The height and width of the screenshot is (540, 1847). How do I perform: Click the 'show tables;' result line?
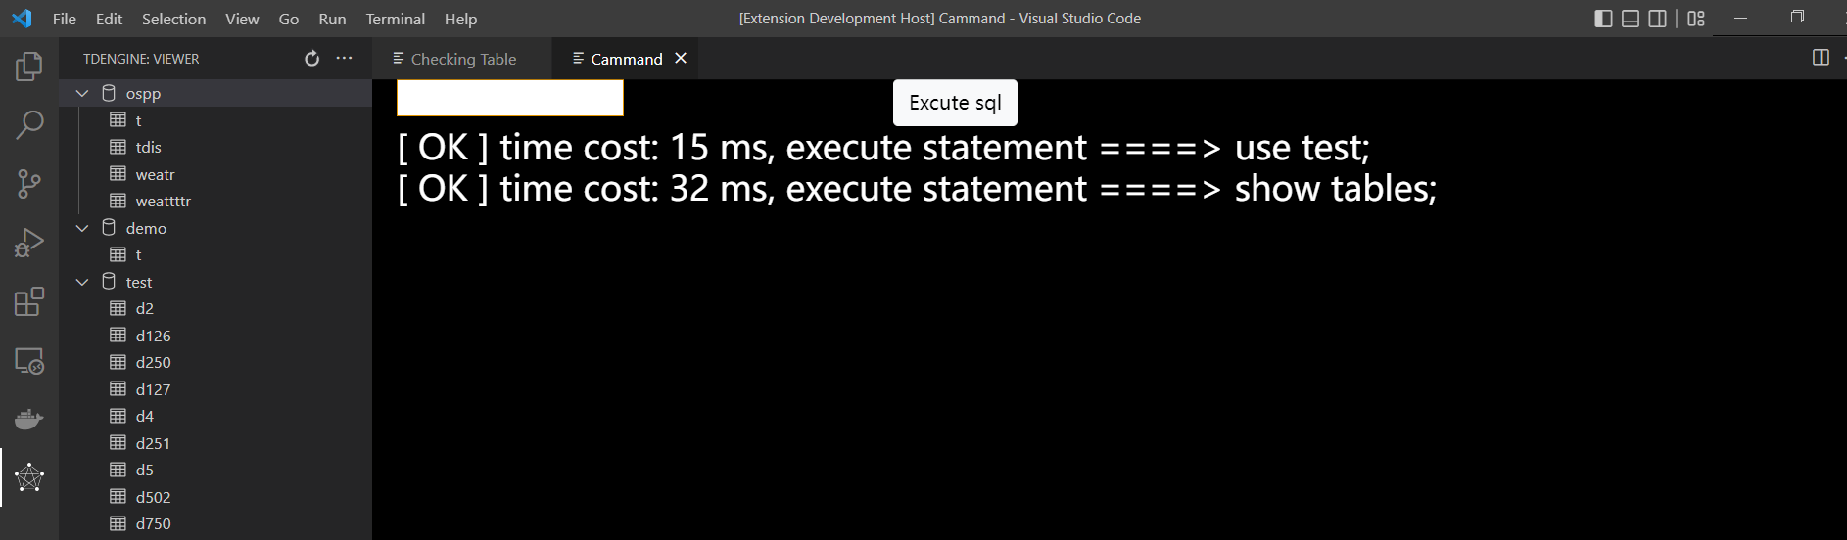(917, 188)
